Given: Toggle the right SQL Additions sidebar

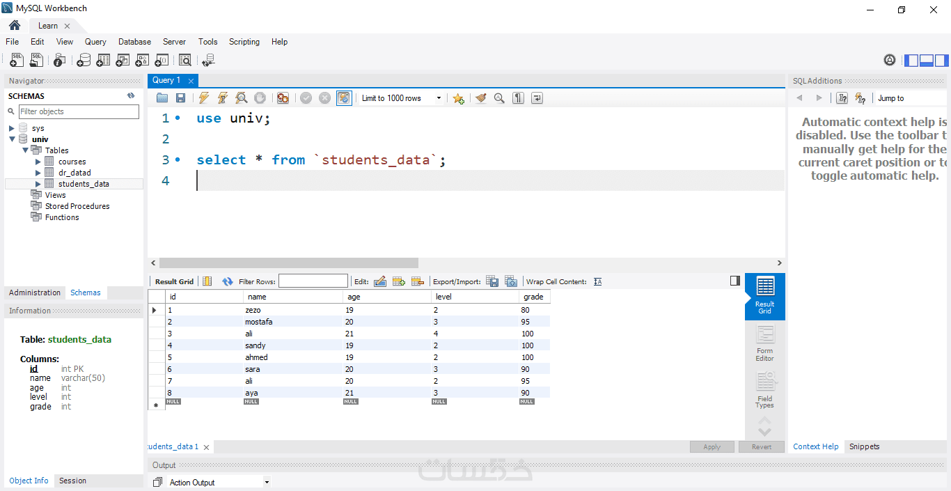Looking at the screenshot, I should point(941,60).
